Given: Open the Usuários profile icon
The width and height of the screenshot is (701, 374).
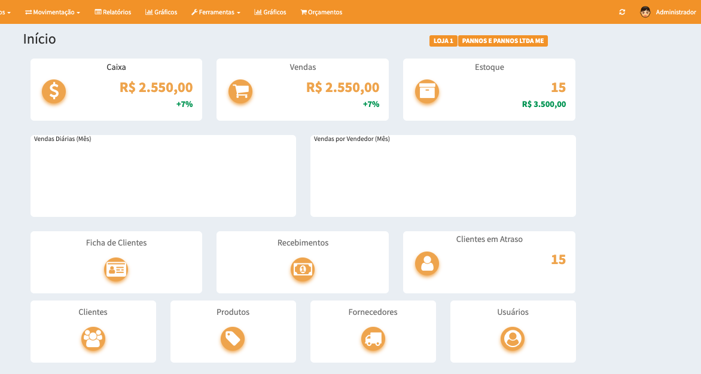Looking at the screenshot, I should [513, 339].
